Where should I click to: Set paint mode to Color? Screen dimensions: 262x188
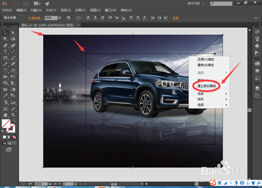(4, 137)
